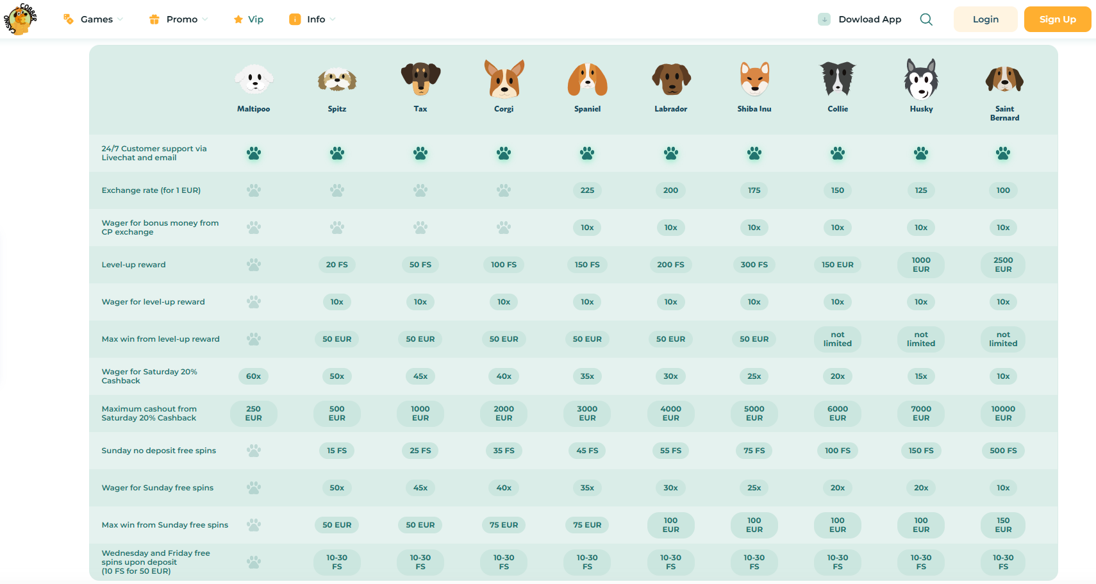The width and height of the screenshot is (1096, 584).
Task: Click the 500 FS Sunday free spins badge
Action: coord(1003,451)
